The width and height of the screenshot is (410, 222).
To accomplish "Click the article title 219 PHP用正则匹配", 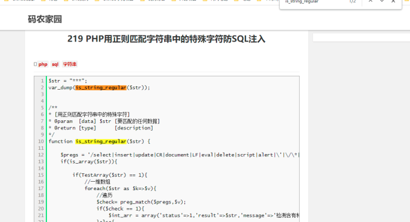I will (166, 39).
